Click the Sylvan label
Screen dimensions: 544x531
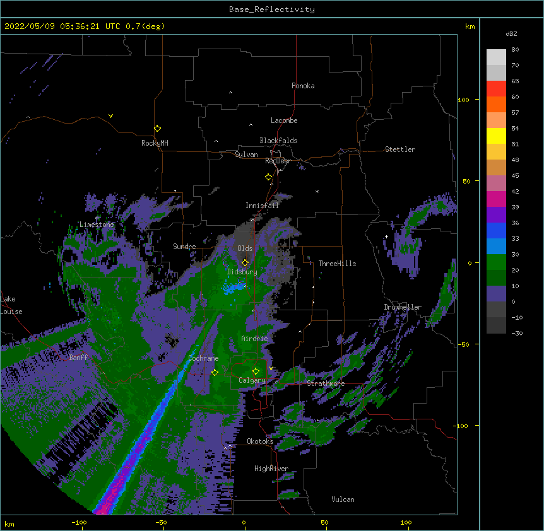point(246,155)
